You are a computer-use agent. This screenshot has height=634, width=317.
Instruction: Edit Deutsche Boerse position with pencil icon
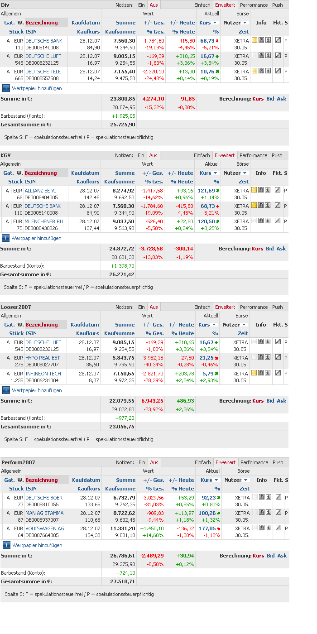[278, 497]
